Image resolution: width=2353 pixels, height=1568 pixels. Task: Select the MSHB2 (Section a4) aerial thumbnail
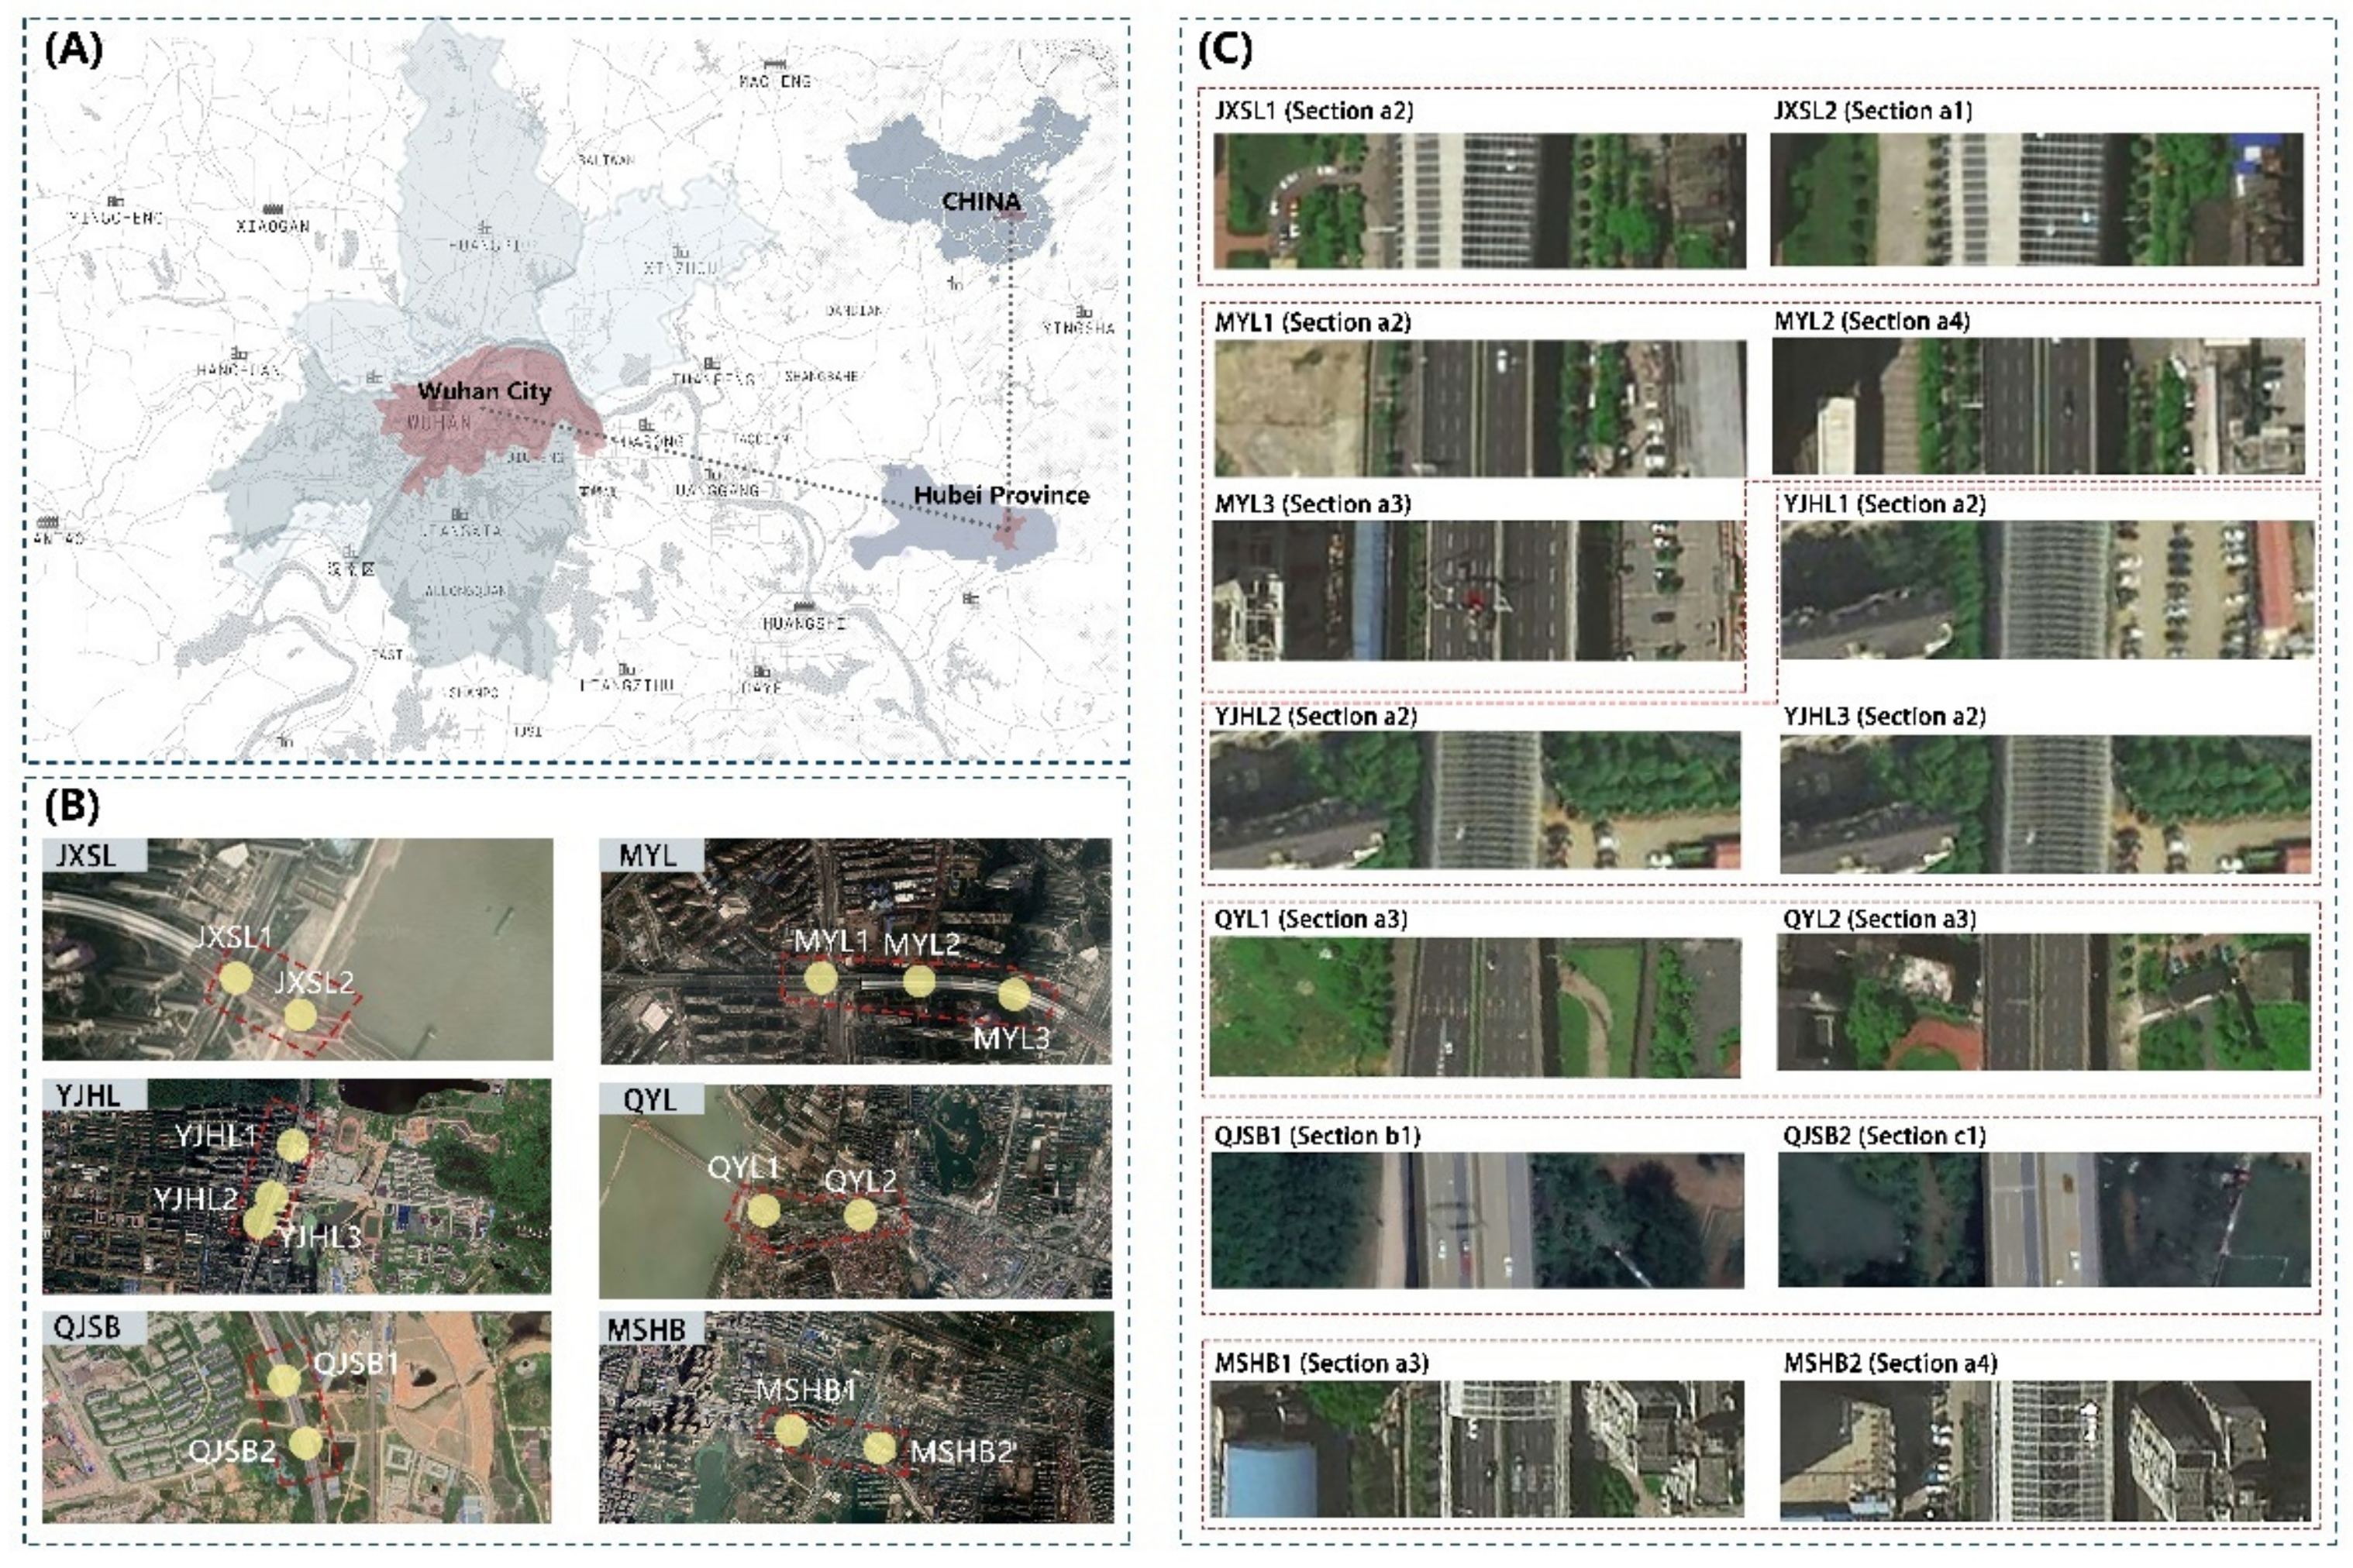[x=2046, y=1450]
